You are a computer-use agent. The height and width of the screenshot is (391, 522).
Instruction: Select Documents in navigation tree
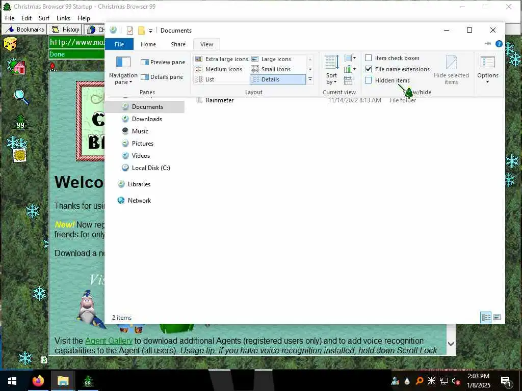click(x=144, y=107)
